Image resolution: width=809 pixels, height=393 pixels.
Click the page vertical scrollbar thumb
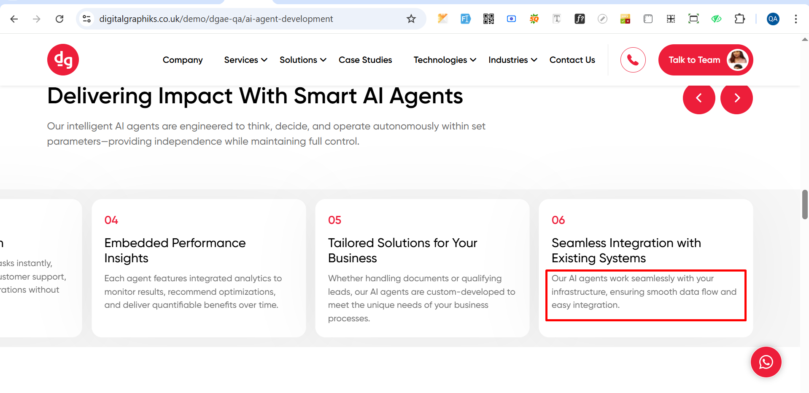(804, 205)
